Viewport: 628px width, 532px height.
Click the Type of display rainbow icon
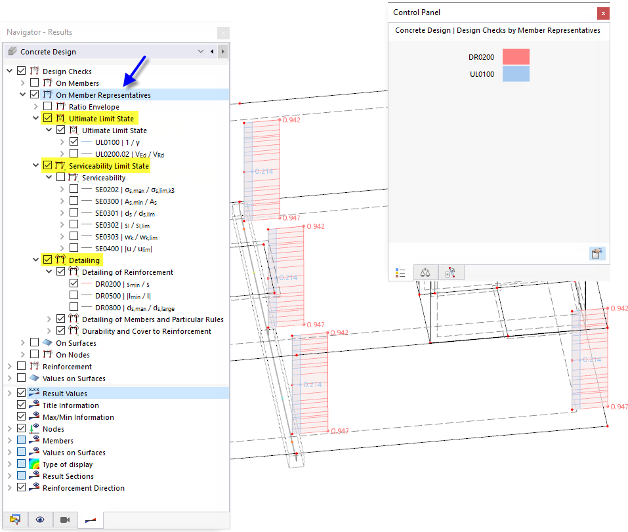point(34,464)
